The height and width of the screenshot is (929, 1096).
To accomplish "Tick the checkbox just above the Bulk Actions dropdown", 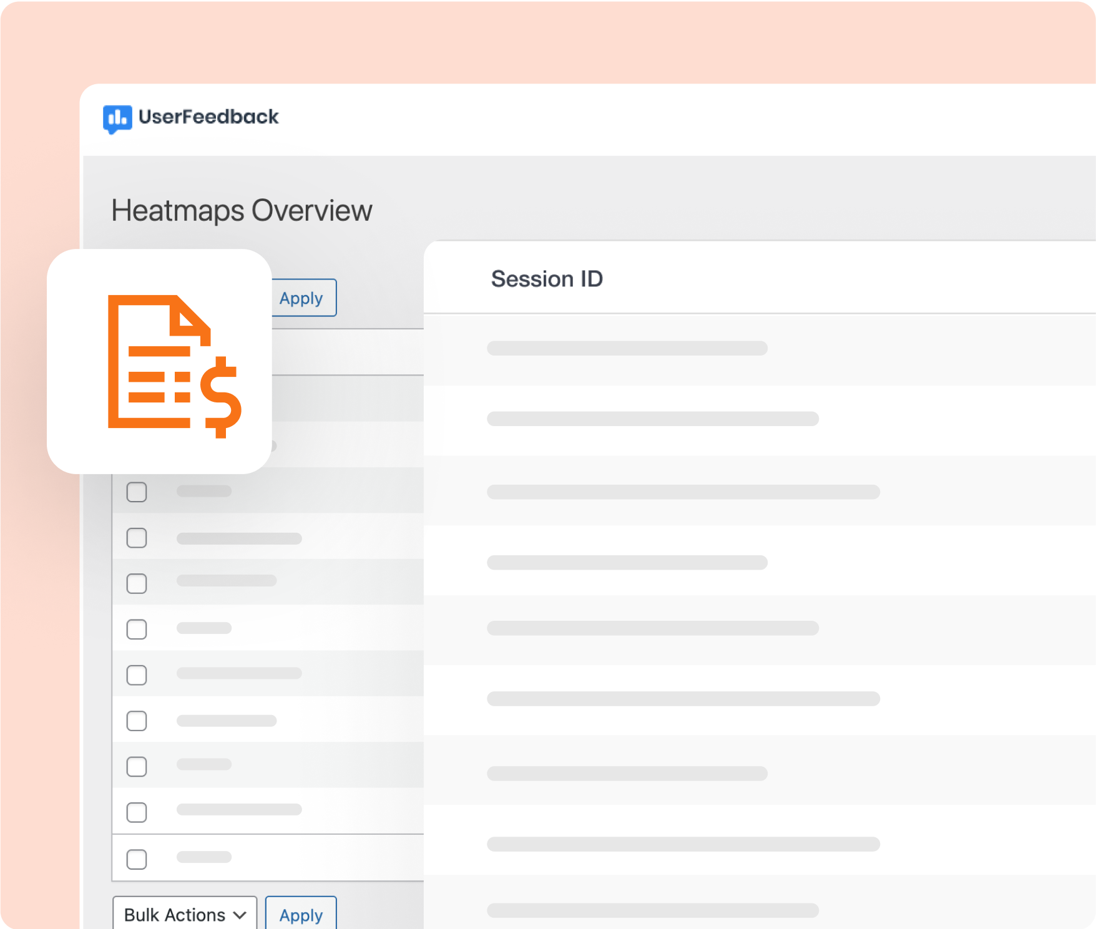I will point(137,859).
